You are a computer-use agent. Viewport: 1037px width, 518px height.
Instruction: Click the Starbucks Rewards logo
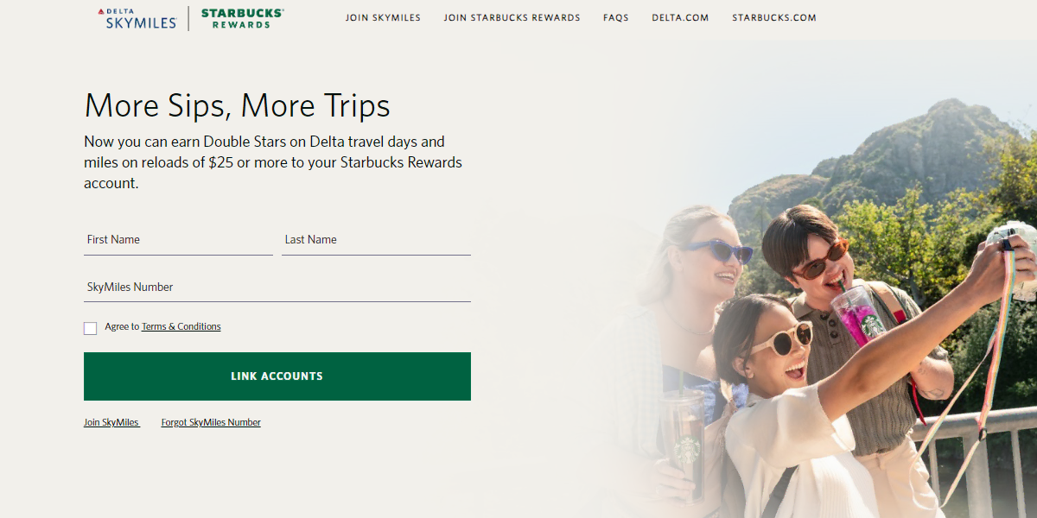tap(243, 18)
